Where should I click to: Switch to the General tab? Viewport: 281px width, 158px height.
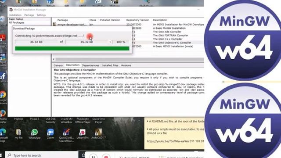click(x=58, y=65)
